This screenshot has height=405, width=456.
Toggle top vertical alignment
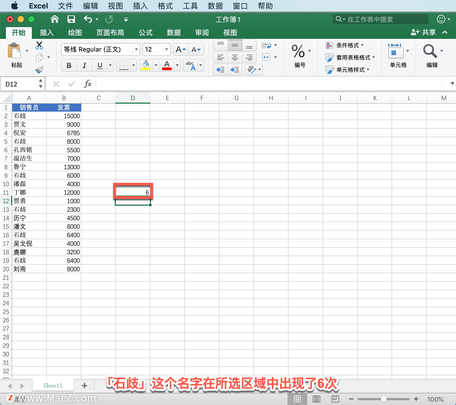[x=221, y=45]
